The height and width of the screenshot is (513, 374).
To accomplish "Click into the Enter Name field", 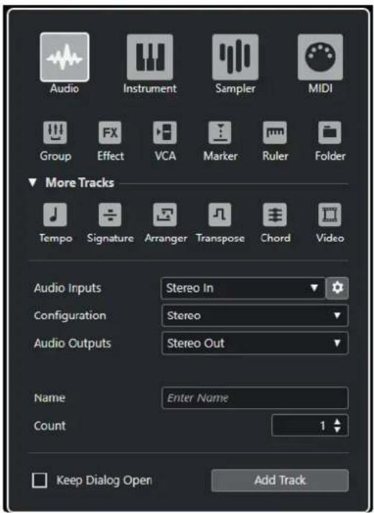I will click(255, 397).
